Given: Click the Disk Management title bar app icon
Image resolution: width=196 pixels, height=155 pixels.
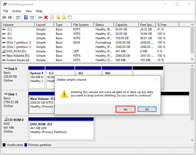Looking at the screenshot, I should tap(5, 4).
